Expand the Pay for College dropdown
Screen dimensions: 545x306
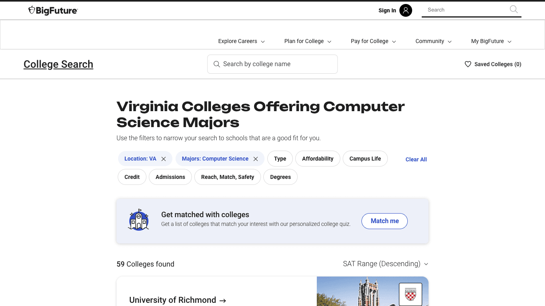pos(373,41)
